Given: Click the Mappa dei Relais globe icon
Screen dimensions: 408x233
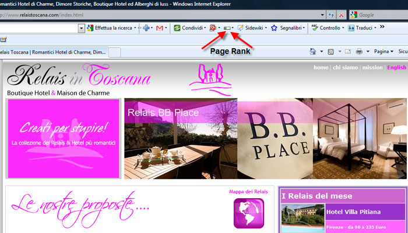Looking at the screenshot, I should tap(248, 213).
